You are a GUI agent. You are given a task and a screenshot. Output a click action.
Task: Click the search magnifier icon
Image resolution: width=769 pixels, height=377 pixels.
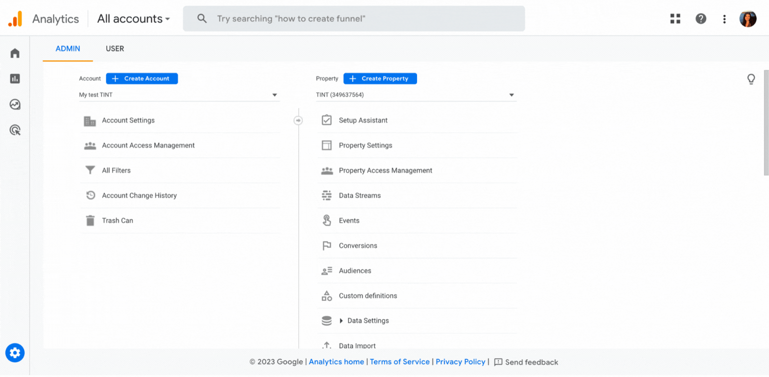tap(202, 19)
